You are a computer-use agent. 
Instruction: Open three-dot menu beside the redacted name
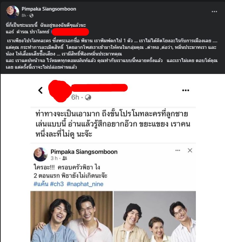[186, 90]
